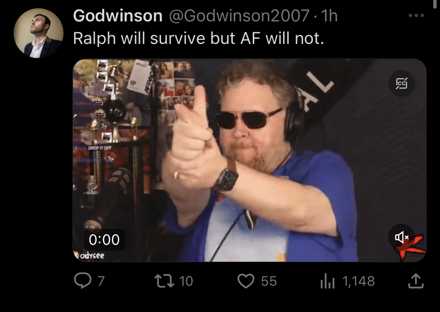Click the repost count of 10
Viewport: 440px width, 312px height.
tap(186, 281)
